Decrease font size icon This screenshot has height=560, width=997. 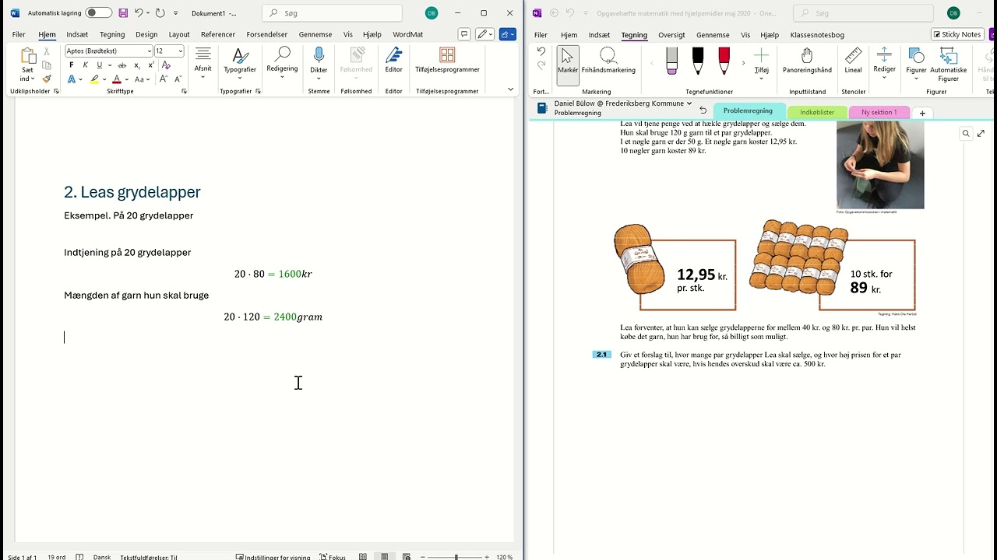point(178,79)
